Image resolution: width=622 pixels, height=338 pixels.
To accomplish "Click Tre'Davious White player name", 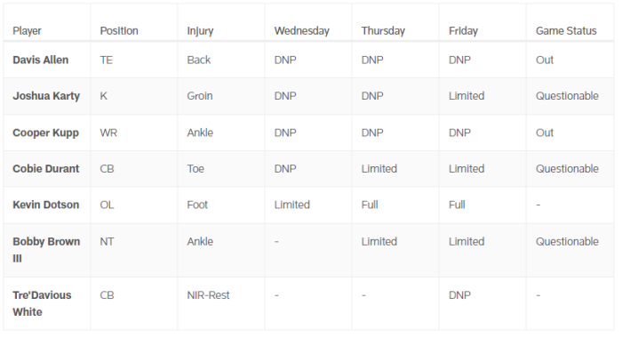I will pos(42,303).
